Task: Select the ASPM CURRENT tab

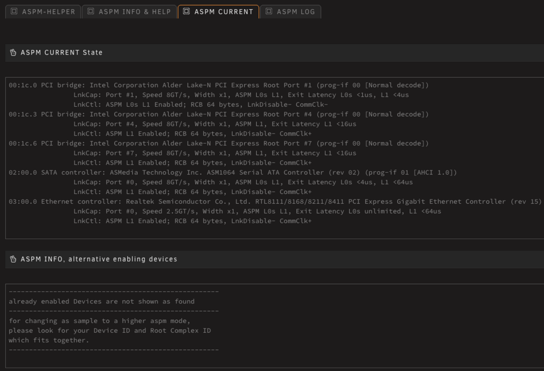Action: click(x=219, y=12)
